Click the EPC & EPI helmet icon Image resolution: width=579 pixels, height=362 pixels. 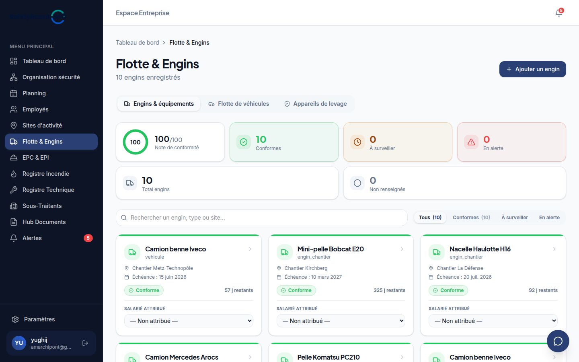click(14, 158)
